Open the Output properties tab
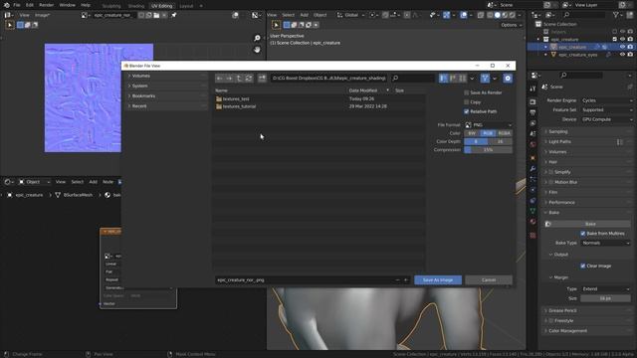The image size is (637, 358). click(x=532, y=112)
